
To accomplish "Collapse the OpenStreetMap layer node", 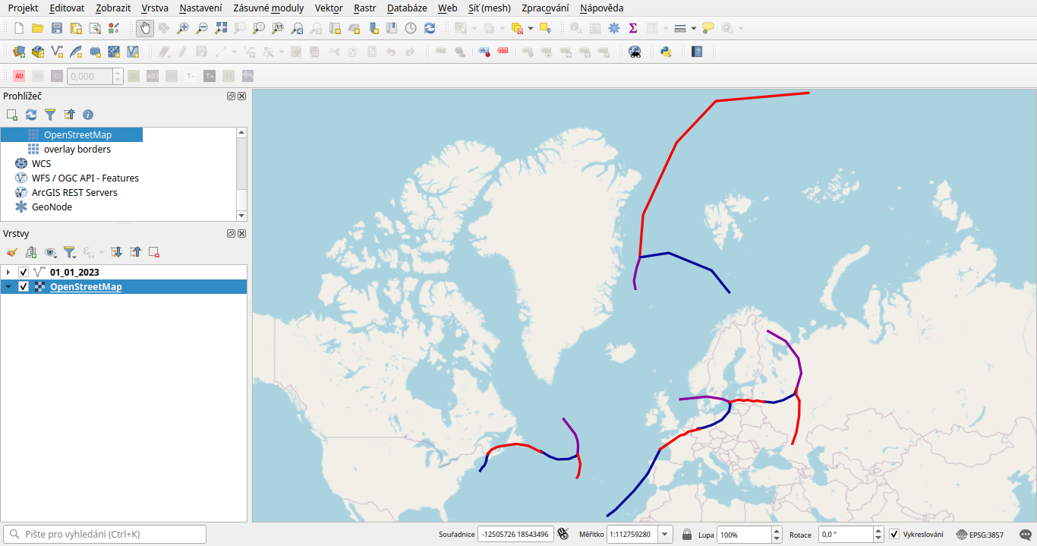I will [x=8, y=286].
